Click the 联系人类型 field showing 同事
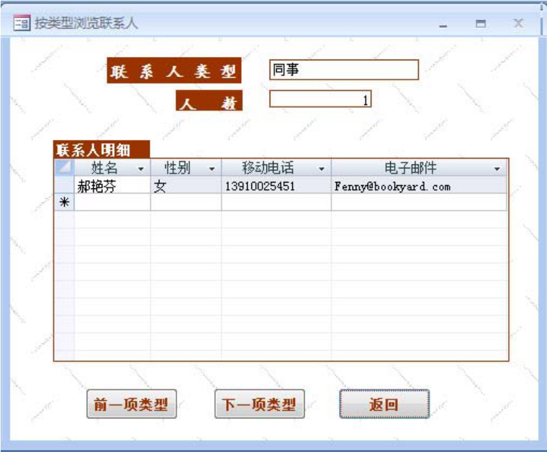This screenshot has height=452, width=547. click(343, 70)
